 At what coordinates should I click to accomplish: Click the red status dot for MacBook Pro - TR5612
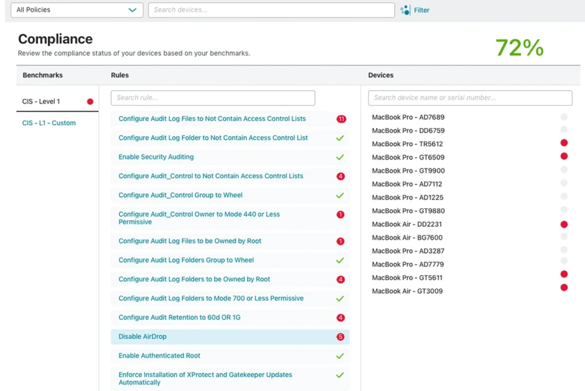564,143
